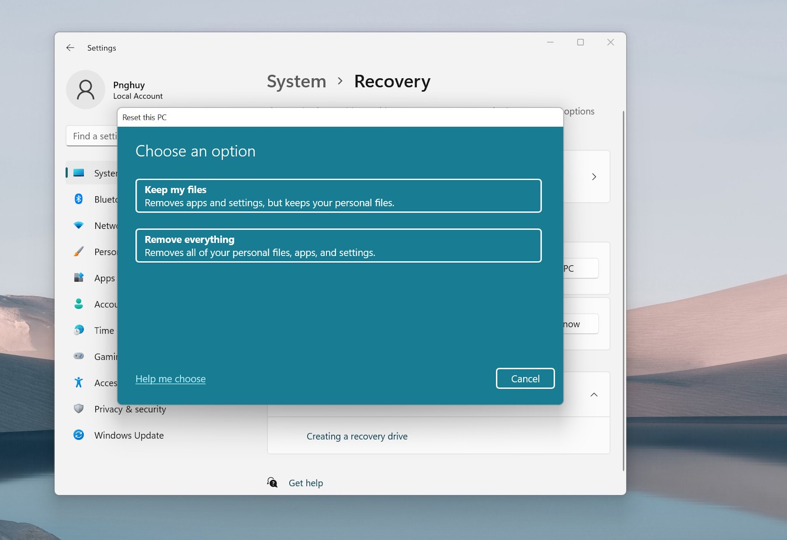Viewport: 787px width, 540px height.
Task: Choose the Keep my files option
Action: coord(338,196)
